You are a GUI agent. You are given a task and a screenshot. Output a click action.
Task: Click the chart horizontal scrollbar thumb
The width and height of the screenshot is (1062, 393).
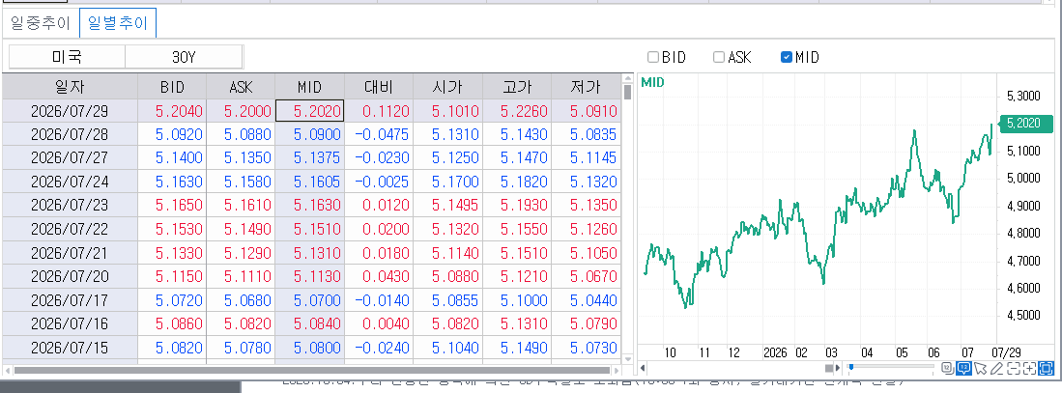828,368
